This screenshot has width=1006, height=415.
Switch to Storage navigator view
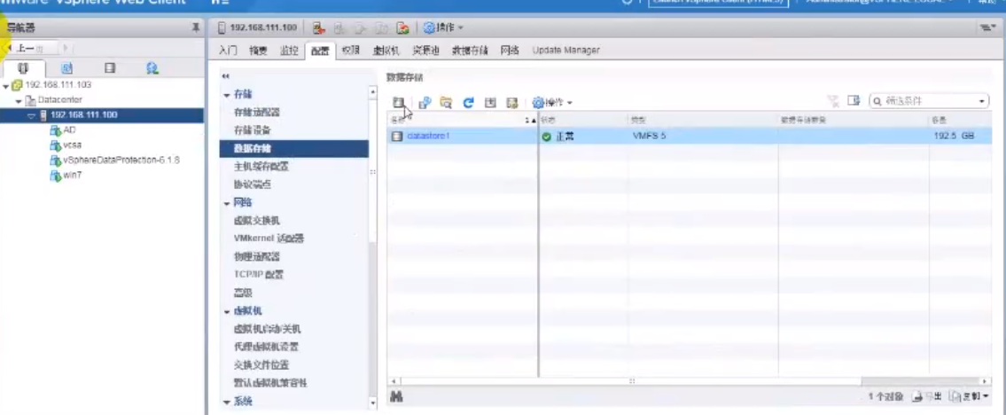tap(110, 68)
